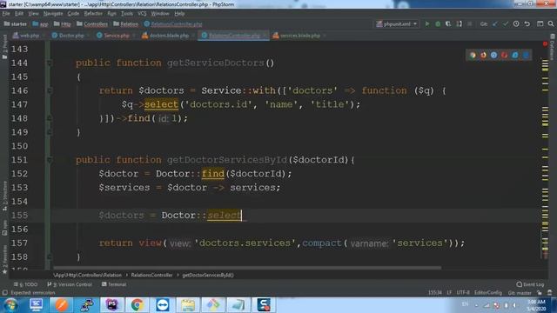Open file in Internet Explorer icon in editor
Image resolution: width=557 pixels, height=313 pixels.
click(x=515, y=55)
